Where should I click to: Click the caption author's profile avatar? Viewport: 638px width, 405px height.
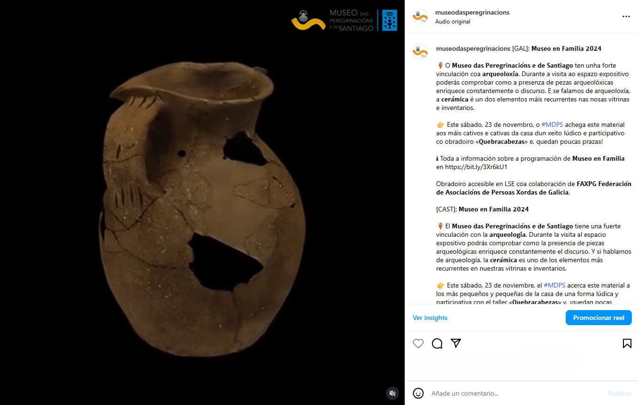click(420, 52)
